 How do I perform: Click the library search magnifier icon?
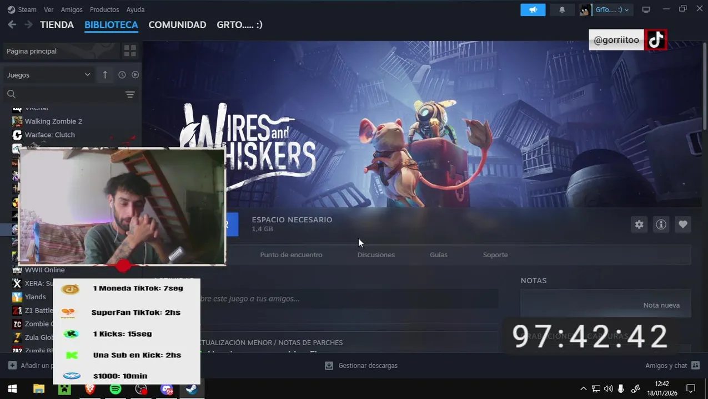click(11, 94)
